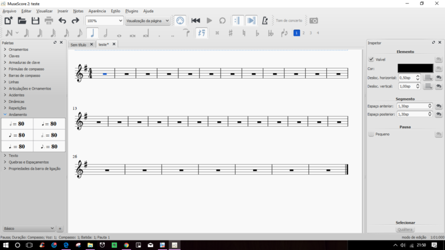This screenshot has height=250, width=445.
Task: Expand the Dinâmicas palette
Action: coord(17,102)
